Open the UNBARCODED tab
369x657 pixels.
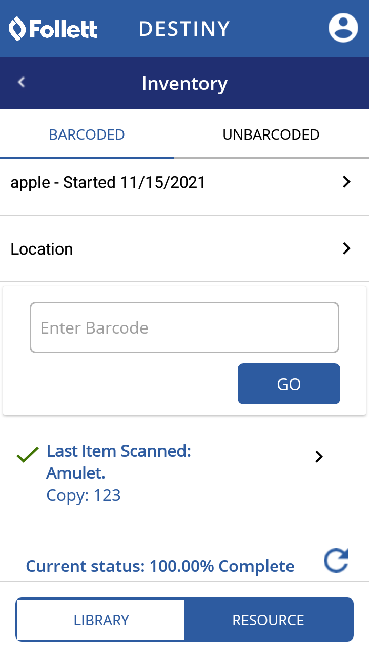point(271,134)
